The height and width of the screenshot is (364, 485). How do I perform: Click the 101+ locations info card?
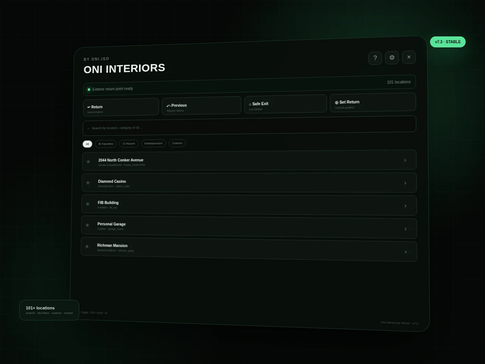pos(49,310)
